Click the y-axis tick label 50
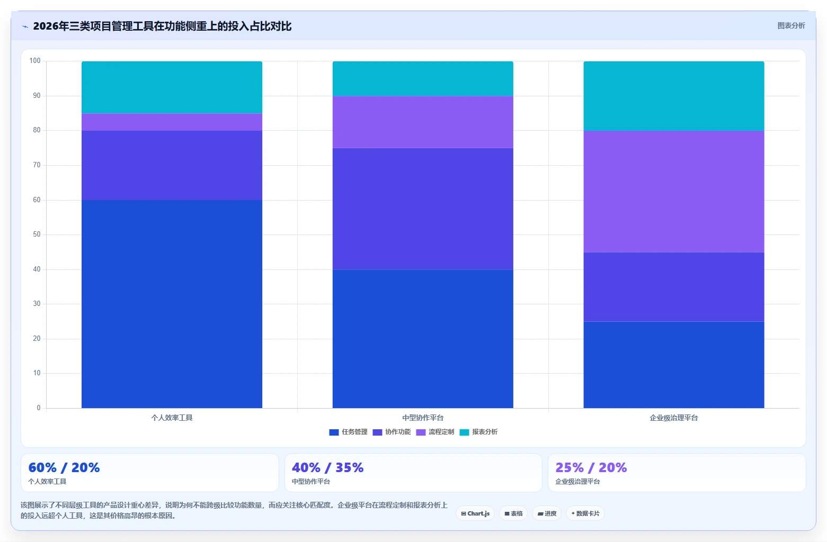The width and height of the screenshot is (827, 542). (x=37, y=234)
